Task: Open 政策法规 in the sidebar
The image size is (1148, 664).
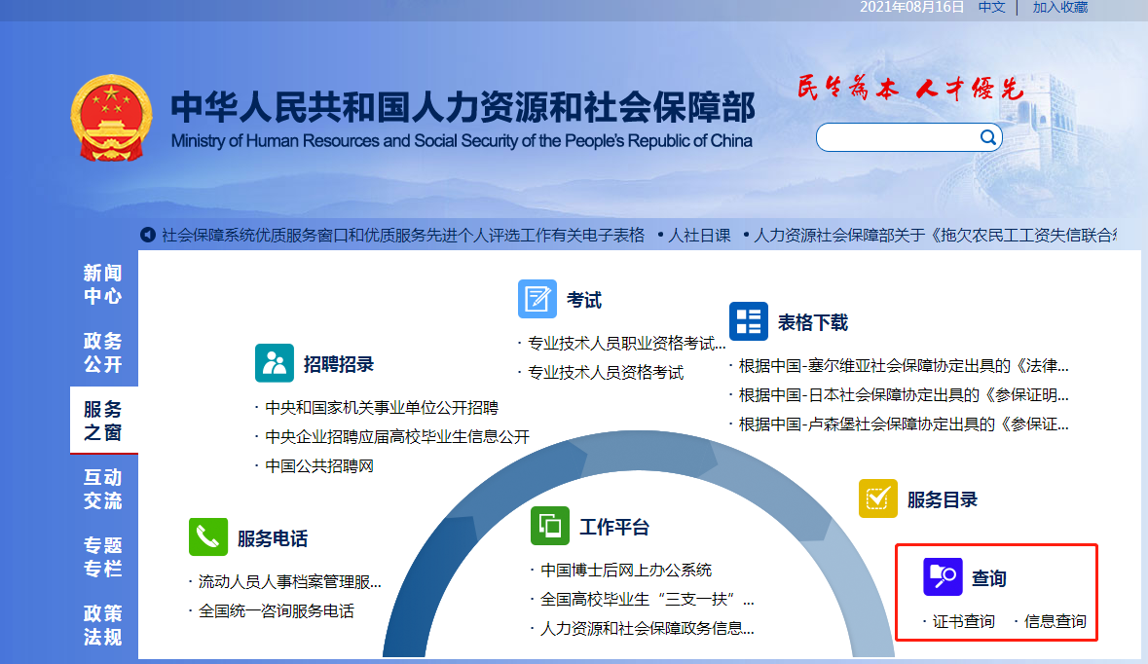Action: pyautogui.click(x=103, y=624)
